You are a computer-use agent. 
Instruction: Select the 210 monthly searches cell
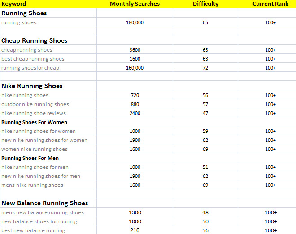[x=135, y=230]
